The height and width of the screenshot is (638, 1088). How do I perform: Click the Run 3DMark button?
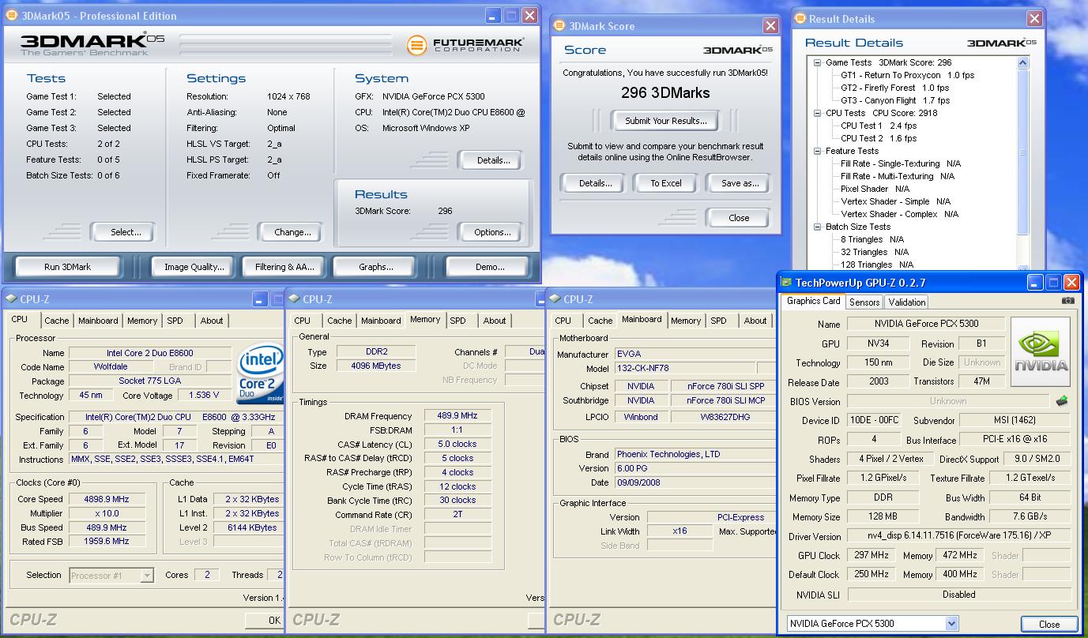pyautogui.click(x=67, y=267)
